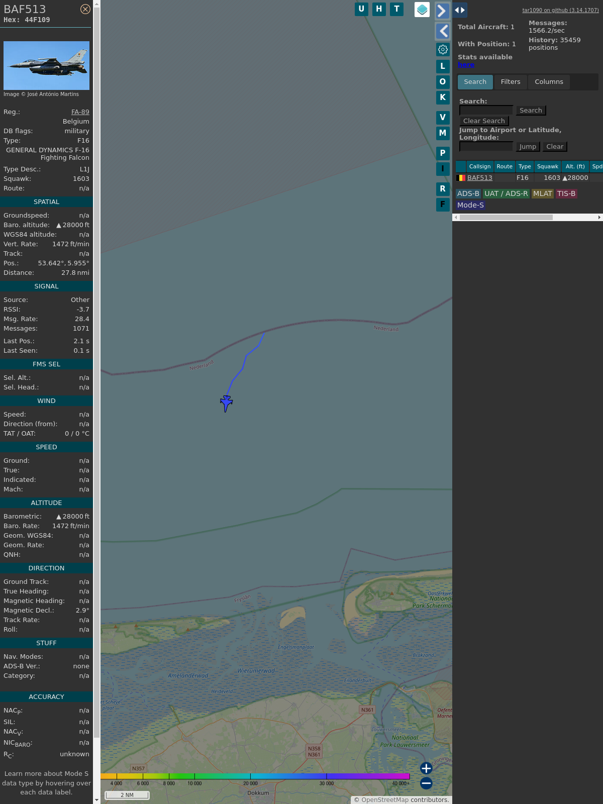Toggle the MLAT source legend
The image size is (603, 804).
pyautogui.click(x=543, y=194)
